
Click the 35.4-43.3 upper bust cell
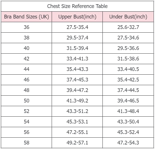77,69
